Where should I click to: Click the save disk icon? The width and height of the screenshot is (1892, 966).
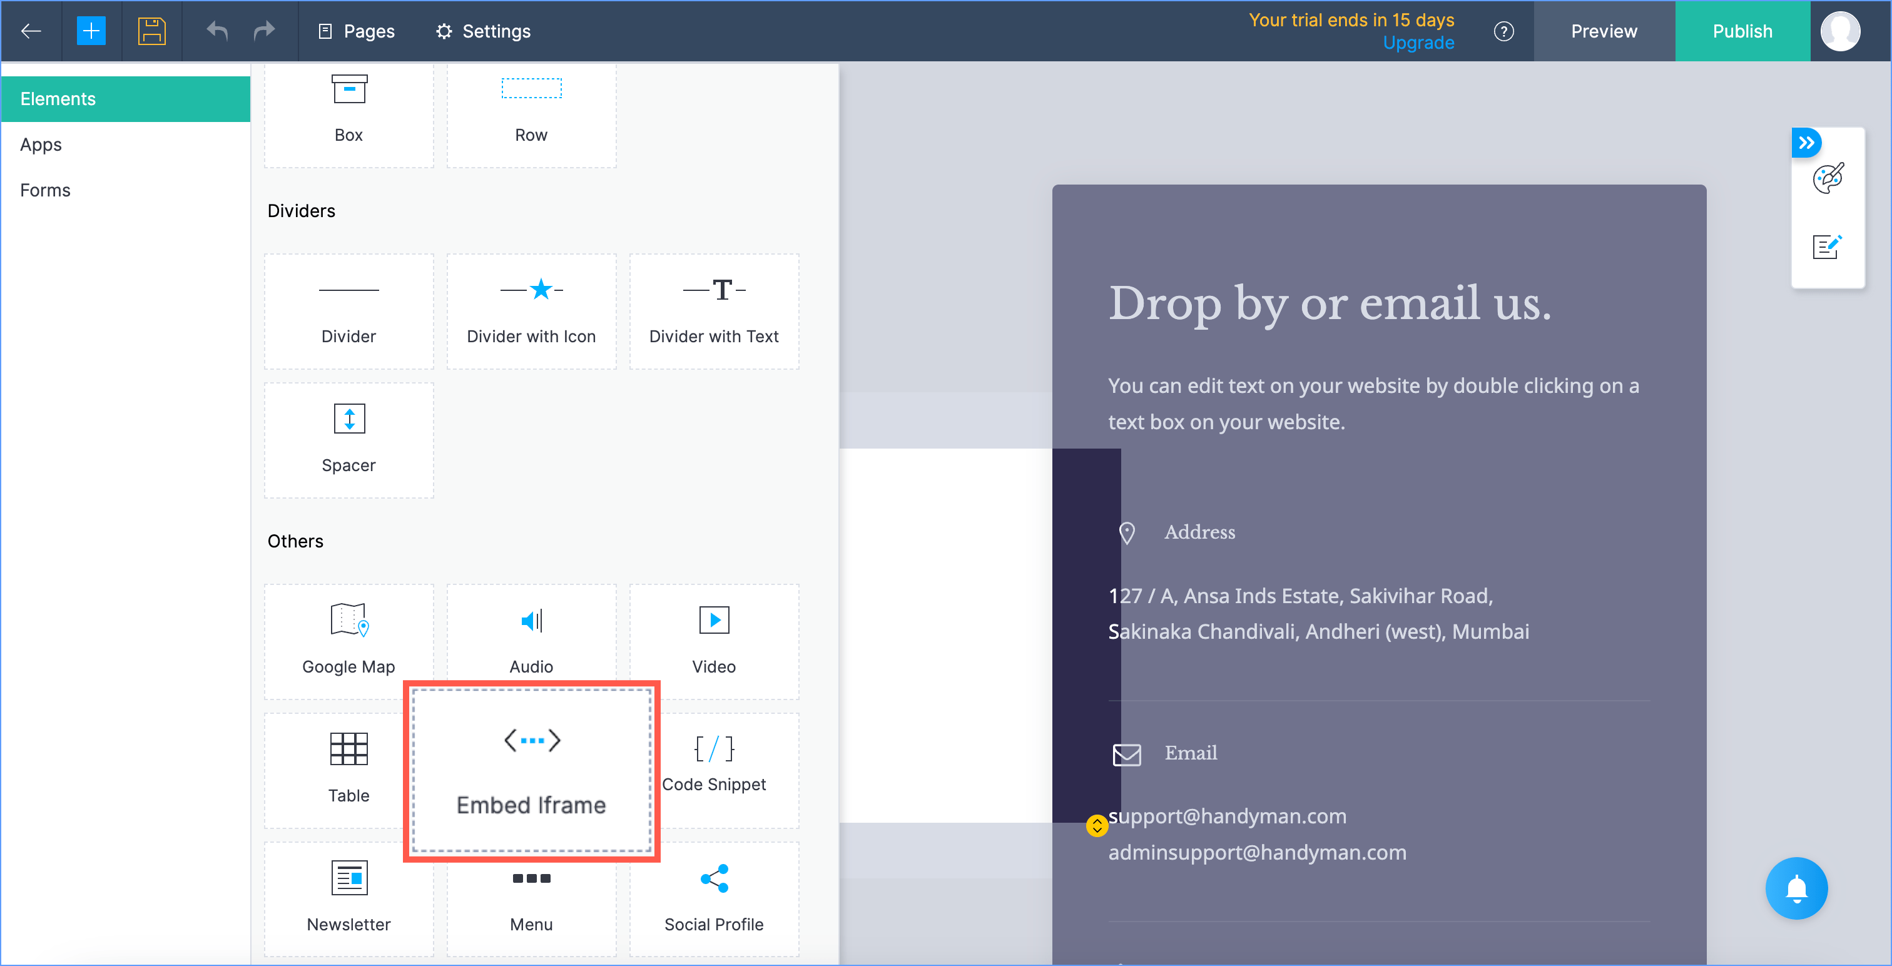click(x=151, y=31)
